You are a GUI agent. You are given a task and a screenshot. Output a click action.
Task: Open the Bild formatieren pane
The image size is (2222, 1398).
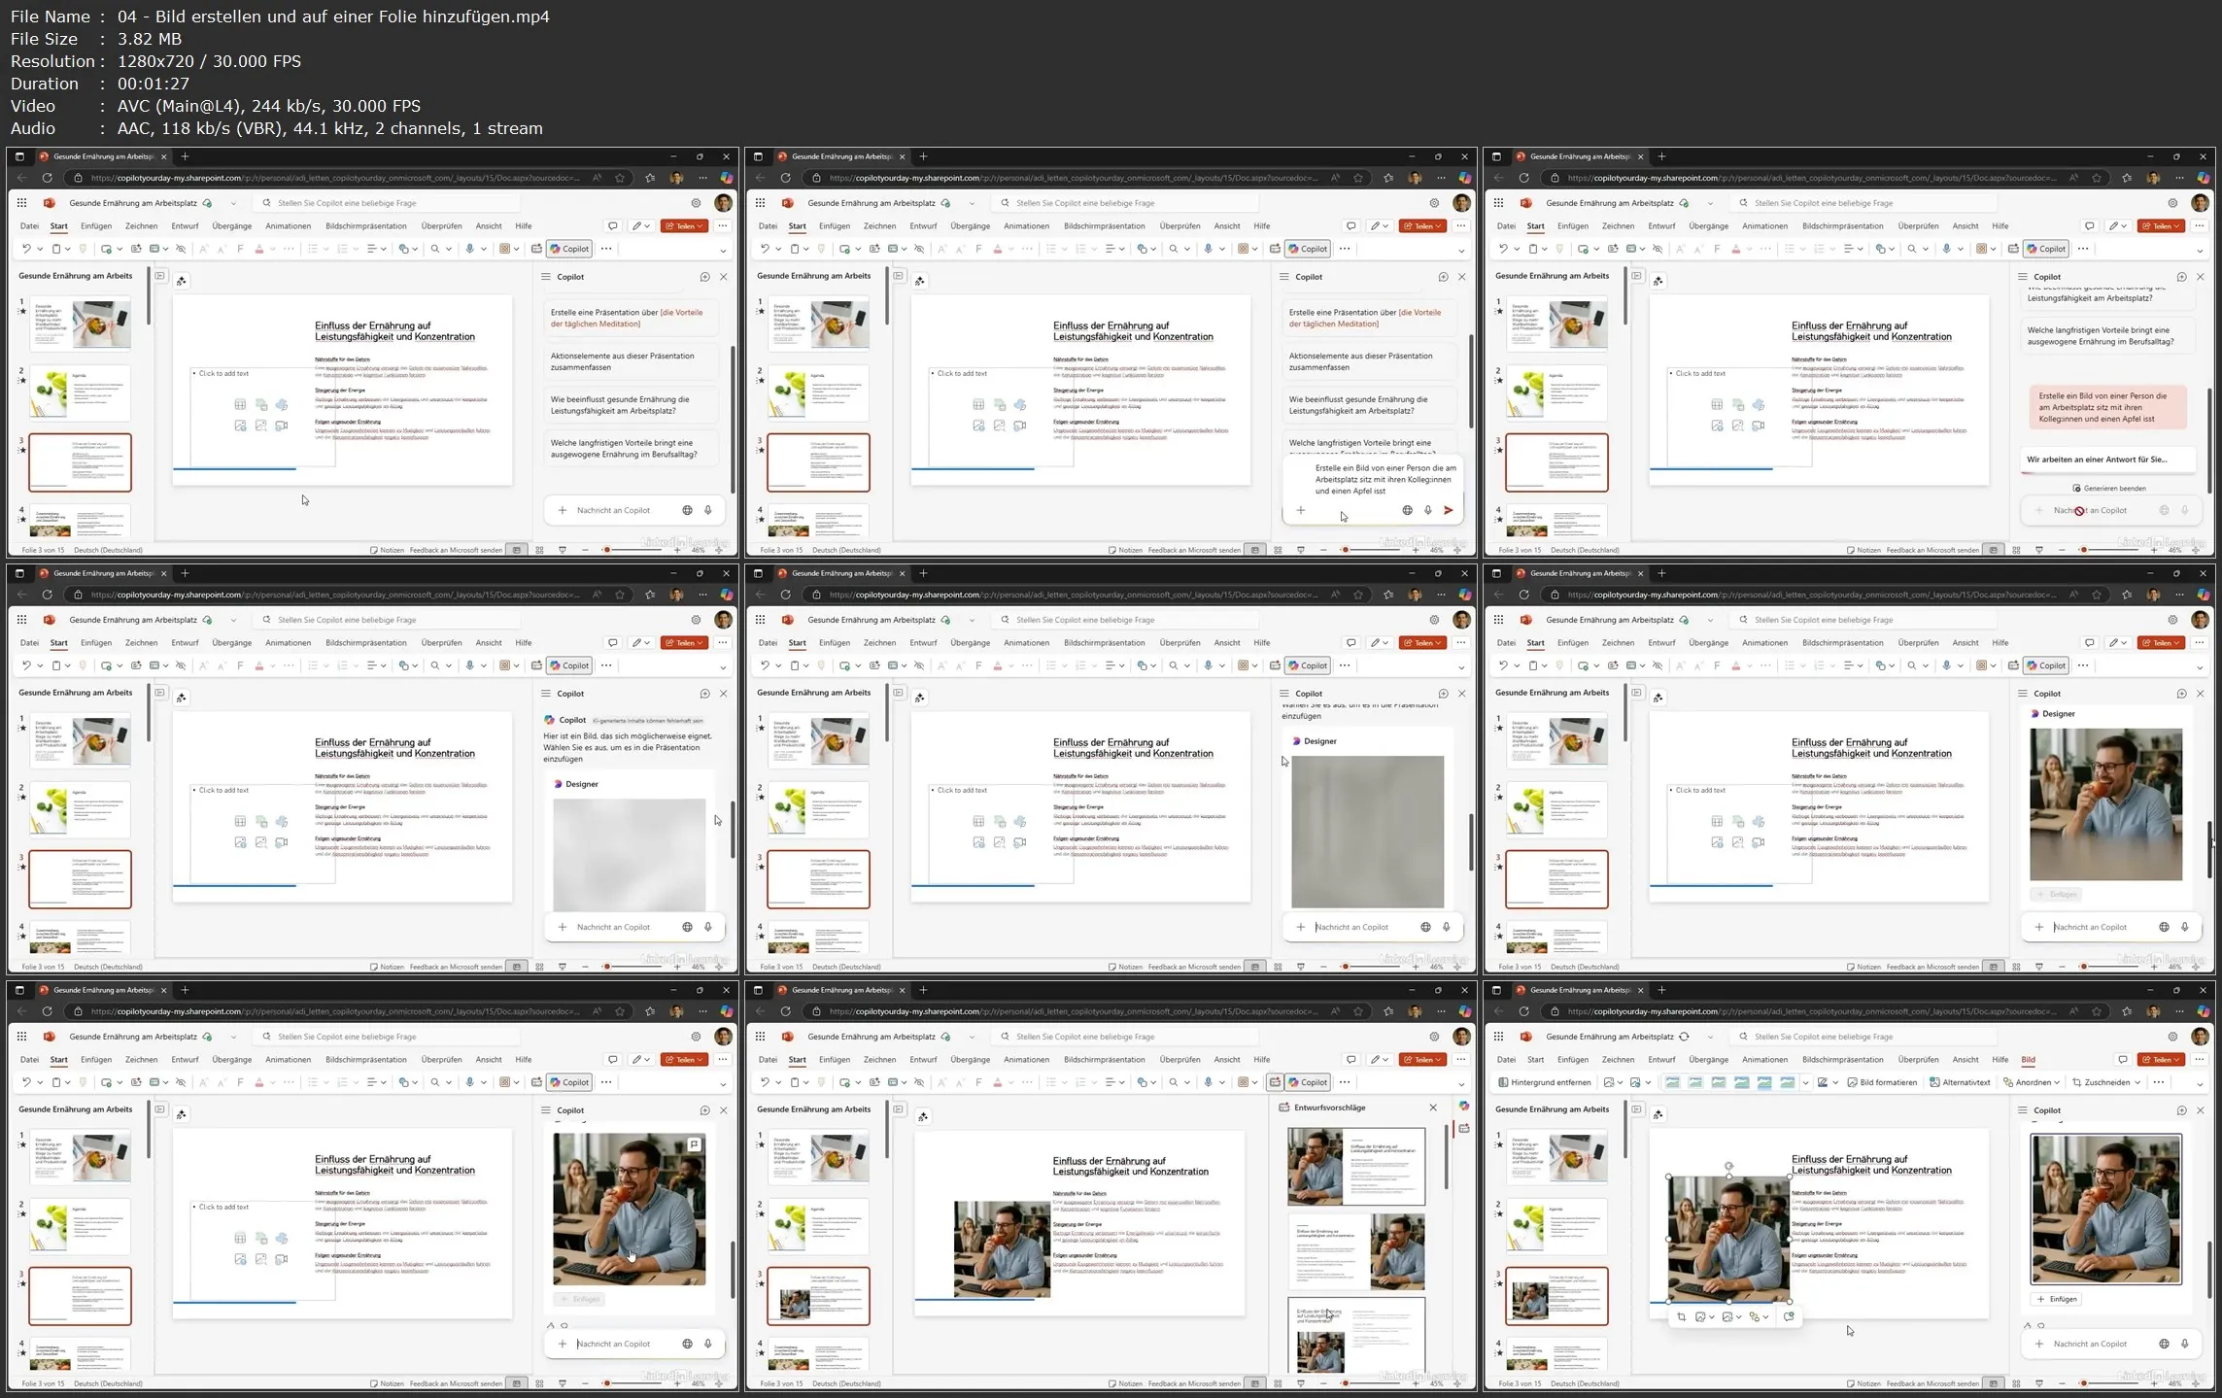point(1882,1082)
